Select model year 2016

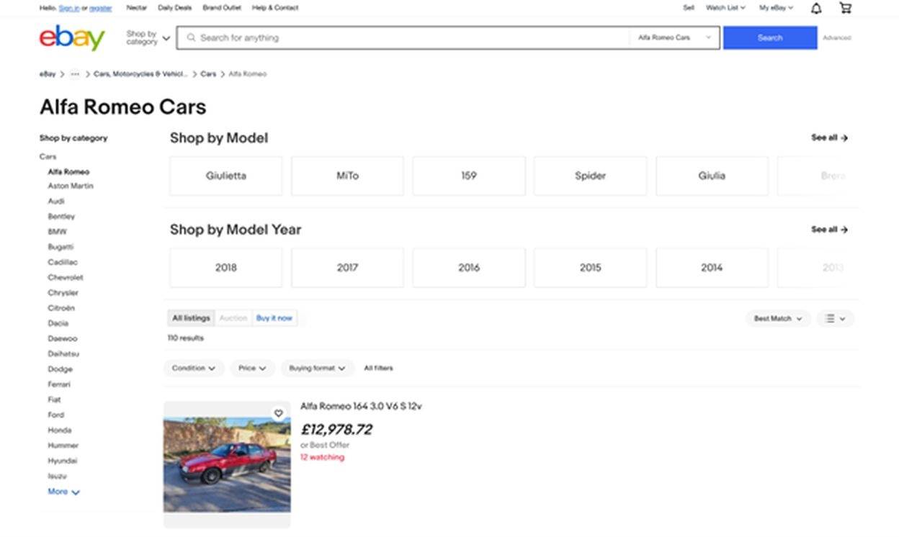click(469, 268)
